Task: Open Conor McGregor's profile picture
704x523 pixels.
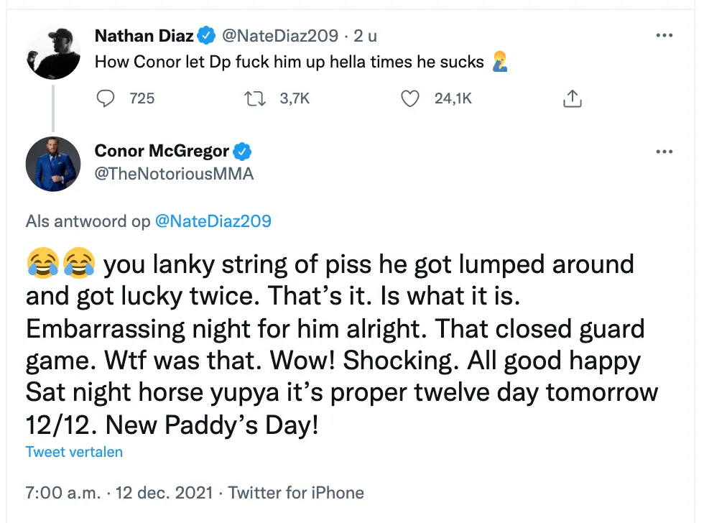Action: click(x=53, y=164)
